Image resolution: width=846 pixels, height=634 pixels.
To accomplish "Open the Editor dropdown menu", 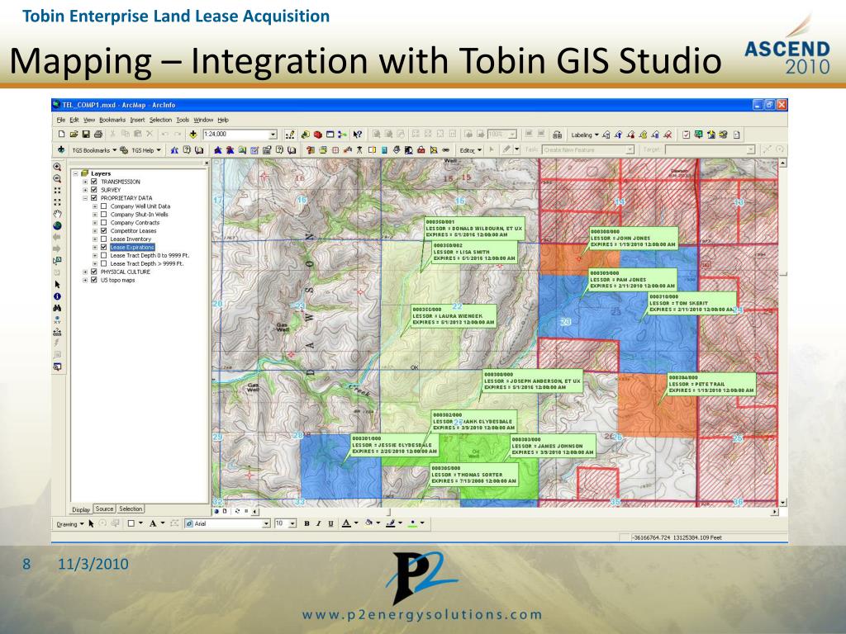I will point(470,150).
